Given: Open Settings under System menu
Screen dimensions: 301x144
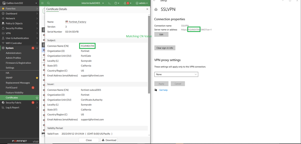Looking at the screenshot, I should (10, 68).
